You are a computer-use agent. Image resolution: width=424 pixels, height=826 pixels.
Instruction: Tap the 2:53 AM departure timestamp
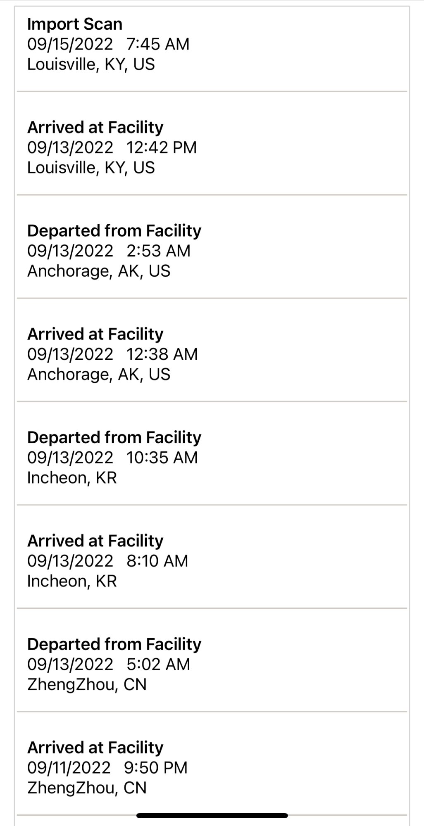(x=109, y=251)
